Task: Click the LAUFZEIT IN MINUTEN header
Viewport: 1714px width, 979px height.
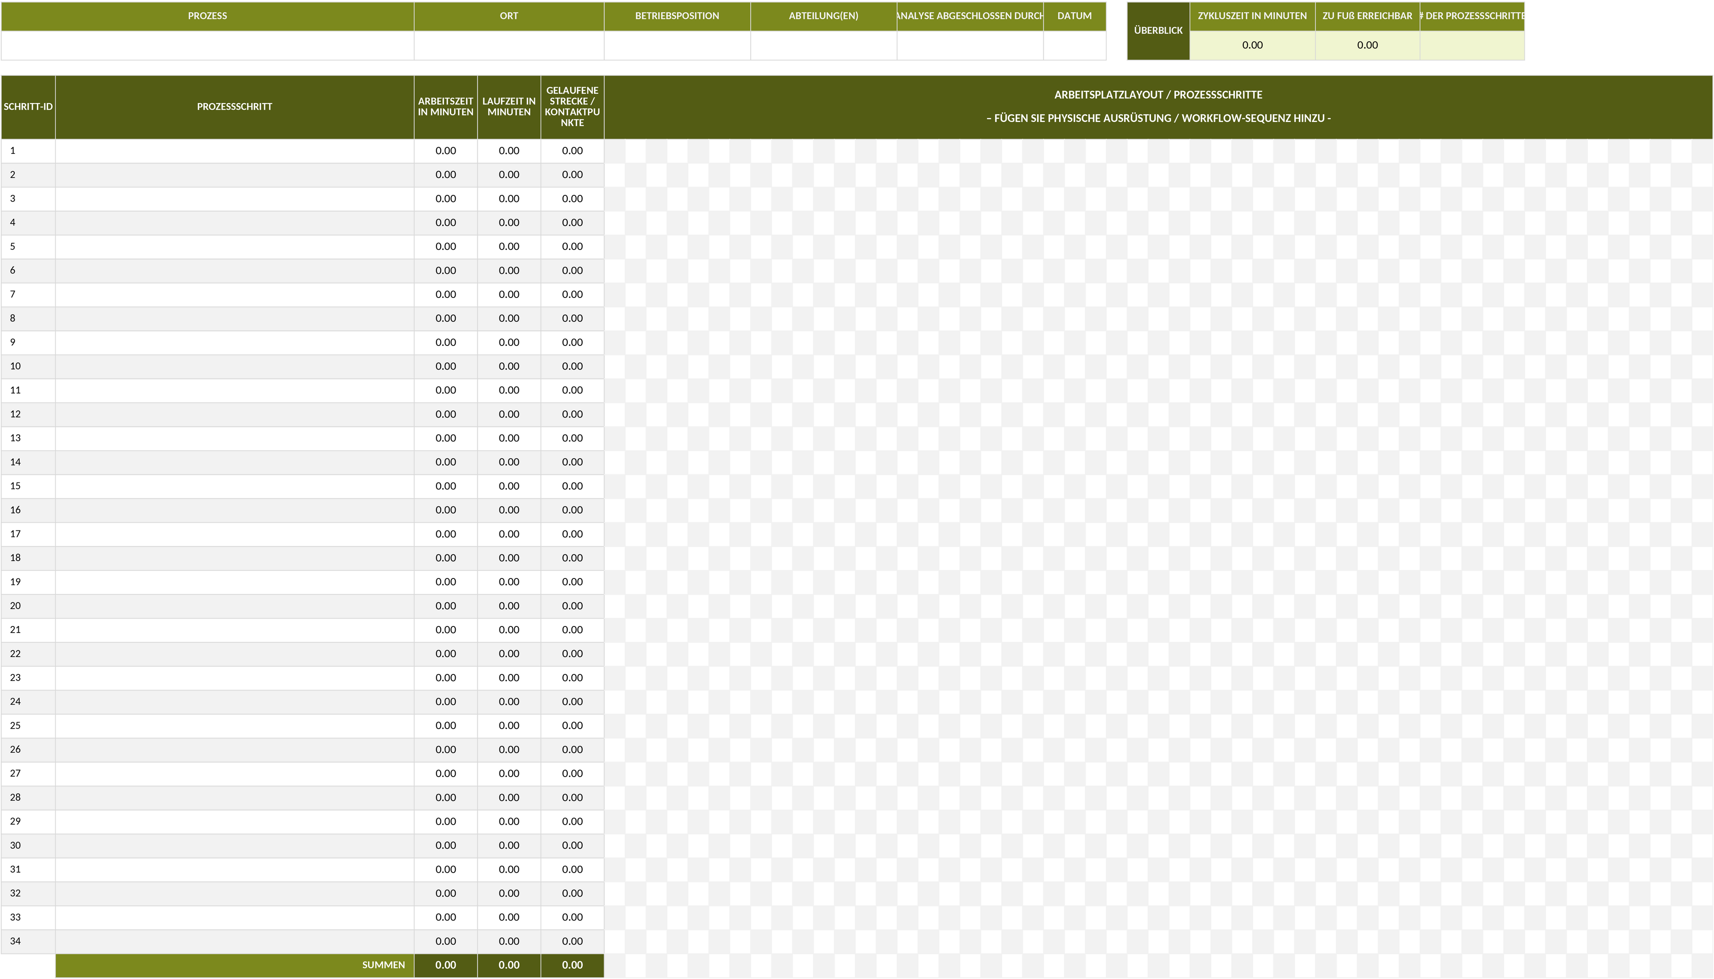Action: 509,107
